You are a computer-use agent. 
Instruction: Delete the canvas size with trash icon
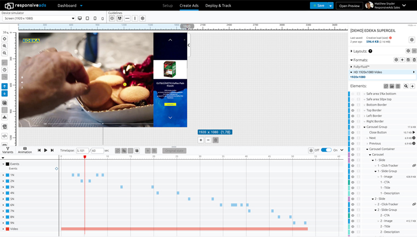point(216,140)
